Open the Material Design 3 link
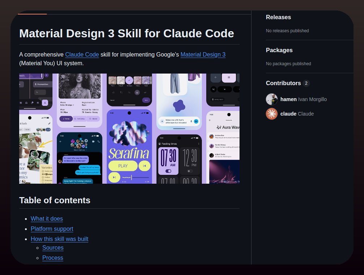This screenshot has height=275, width=364. click(x=203, y=55)
